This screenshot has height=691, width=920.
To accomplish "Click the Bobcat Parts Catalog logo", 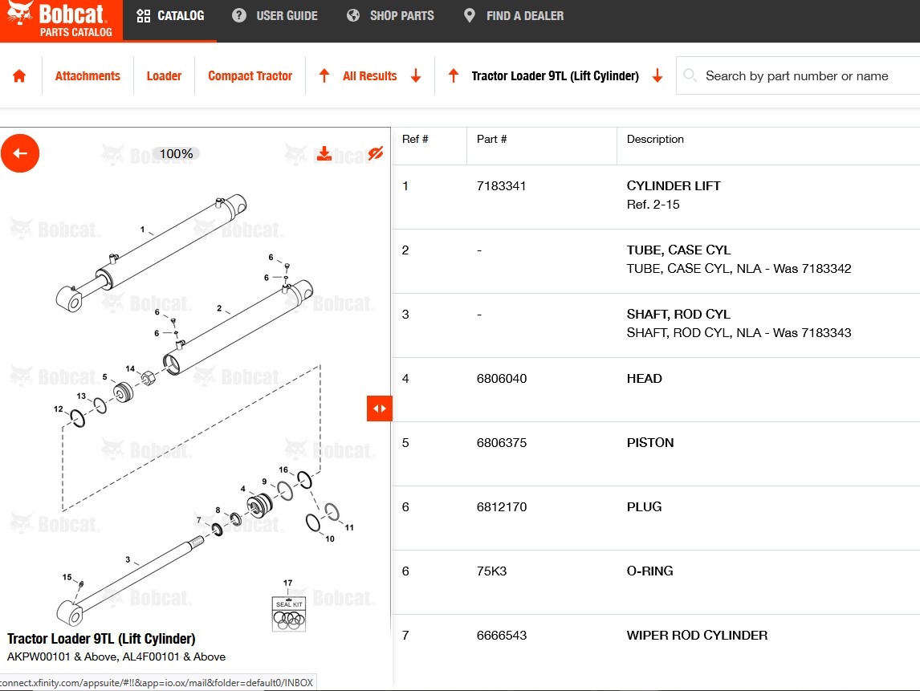I will (61, 21).
